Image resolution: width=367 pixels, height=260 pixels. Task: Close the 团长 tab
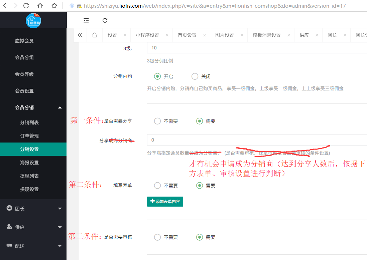[345, 35]
